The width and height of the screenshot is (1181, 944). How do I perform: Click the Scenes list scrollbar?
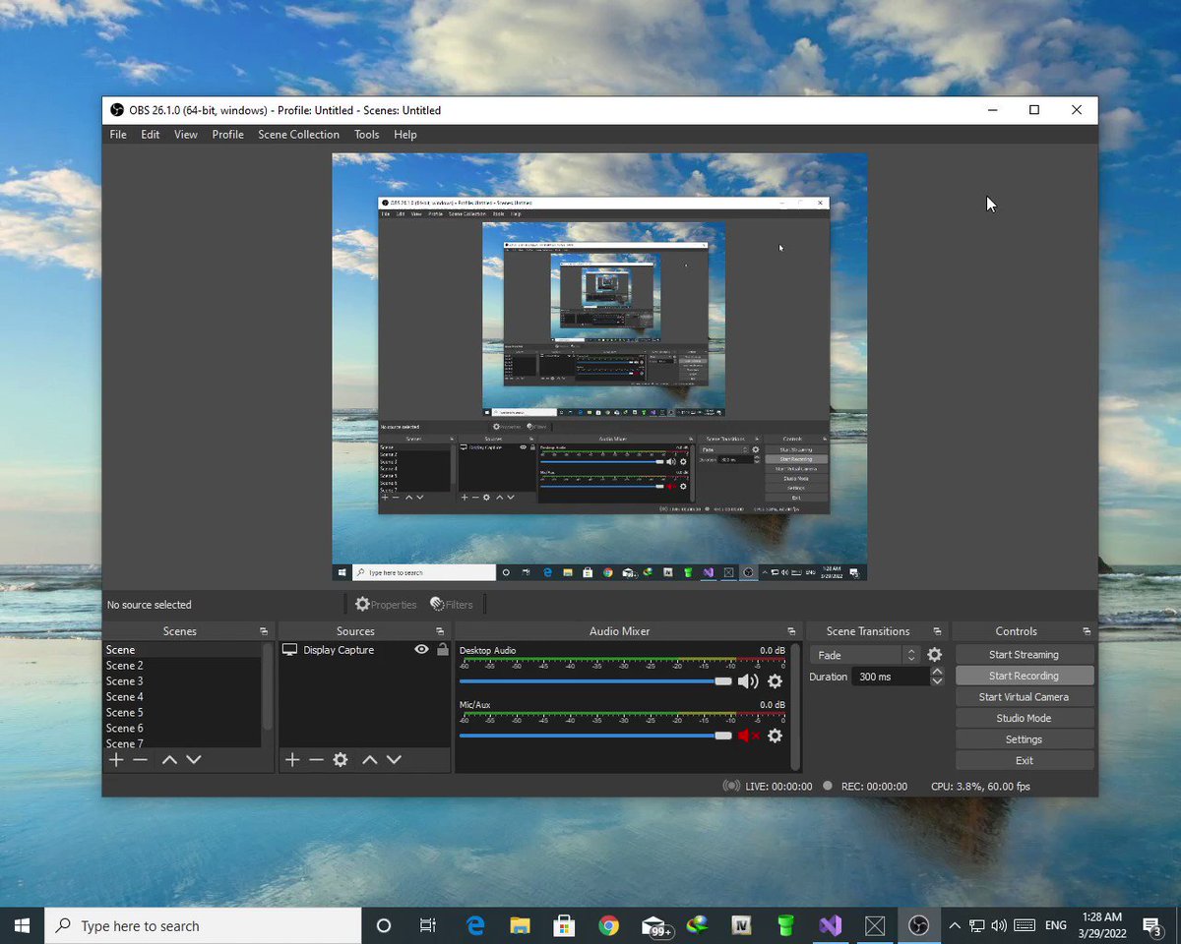tap(267, 686)
